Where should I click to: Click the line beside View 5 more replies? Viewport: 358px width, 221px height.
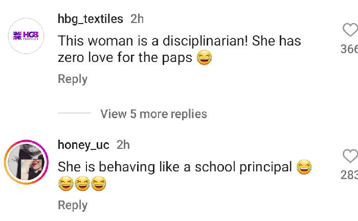[x=74, y=114]
